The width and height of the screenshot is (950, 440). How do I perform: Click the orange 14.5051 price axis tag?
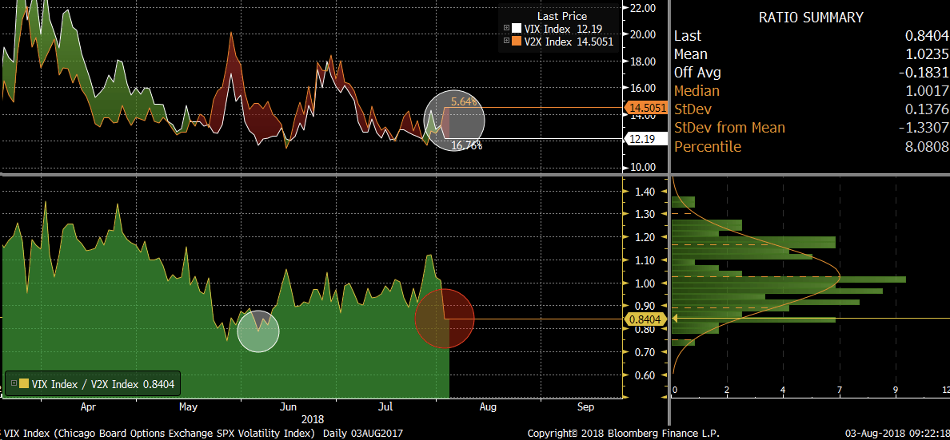646,108
